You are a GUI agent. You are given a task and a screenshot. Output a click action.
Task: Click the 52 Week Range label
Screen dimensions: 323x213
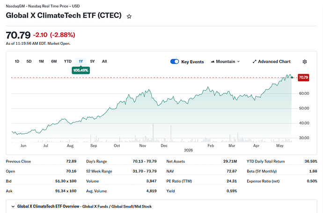point(99,171)
